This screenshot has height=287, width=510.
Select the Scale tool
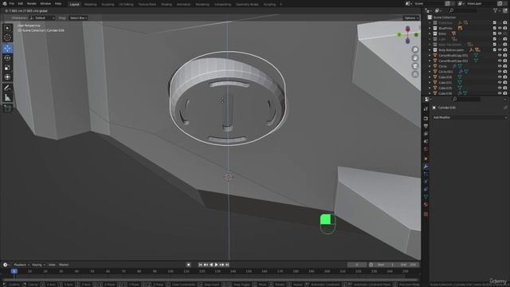[x=7, y=68]
